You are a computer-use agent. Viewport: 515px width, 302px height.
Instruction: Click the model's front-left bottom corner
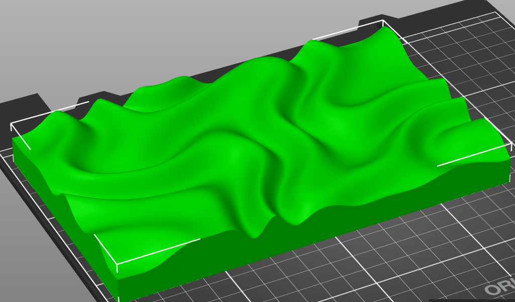point(120,296)
